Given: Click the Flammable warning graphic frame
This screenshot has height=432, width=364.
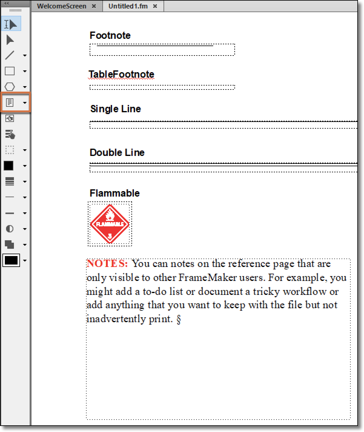Looking at the screenshot, I should click(110, 224).
